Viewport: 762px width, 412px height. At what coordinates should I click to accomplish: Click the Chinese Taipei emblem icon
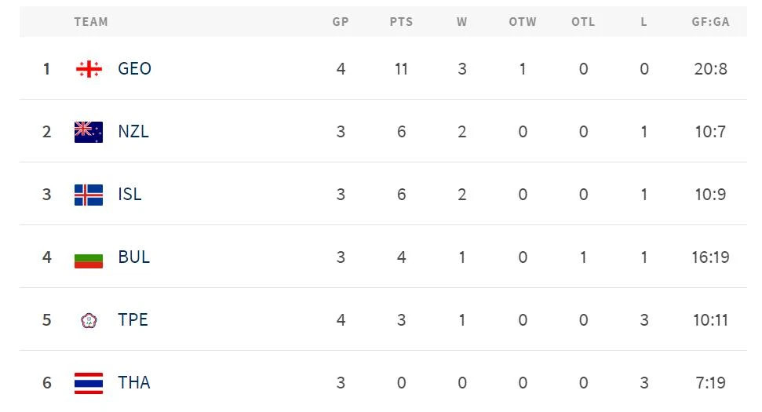pos(89,321)
